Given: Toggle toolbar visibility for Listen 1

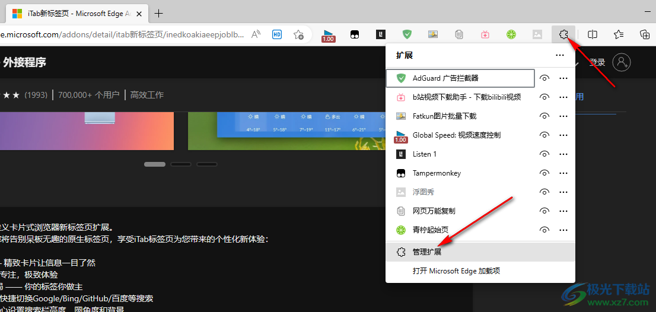Looking at the screenshot, I should coord(544,154).
